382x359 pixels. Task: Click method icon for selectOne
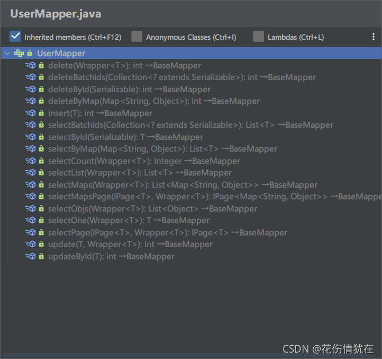click(x=31, y=220)
